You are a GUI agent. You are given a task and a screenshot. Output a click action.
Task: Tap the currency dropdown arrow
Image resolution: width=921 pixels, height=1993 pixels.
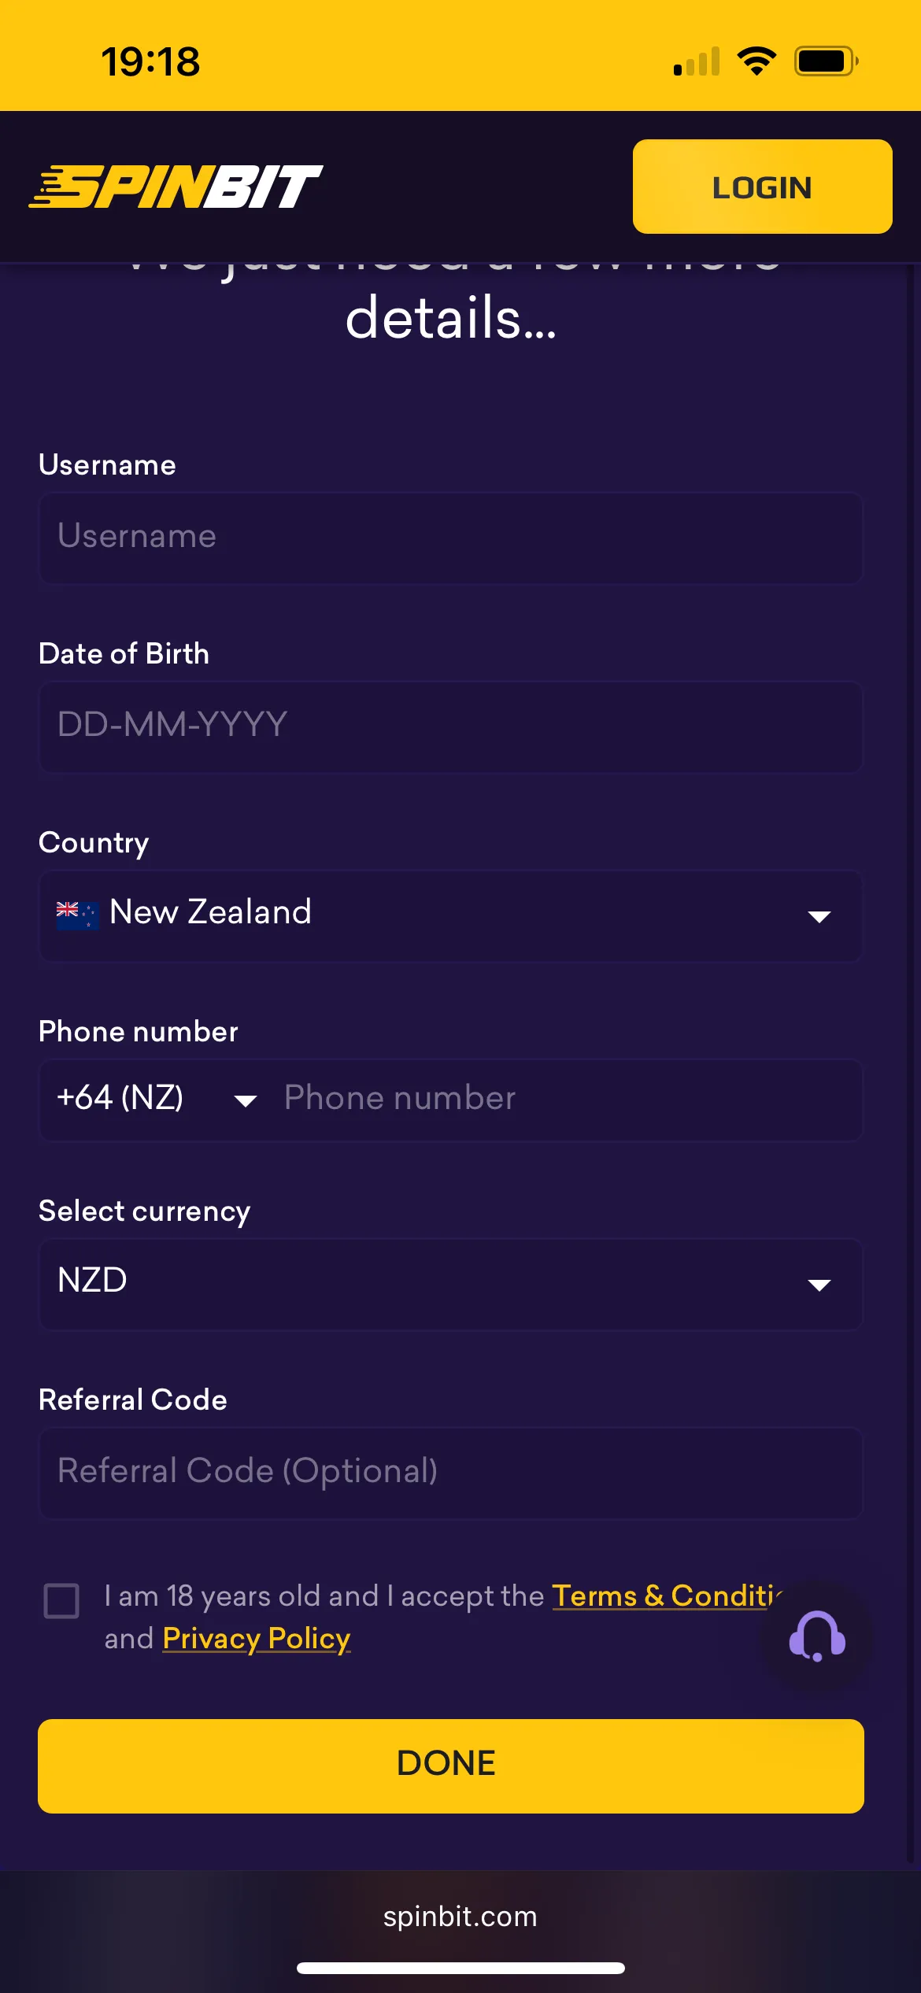click(819, 1285)
